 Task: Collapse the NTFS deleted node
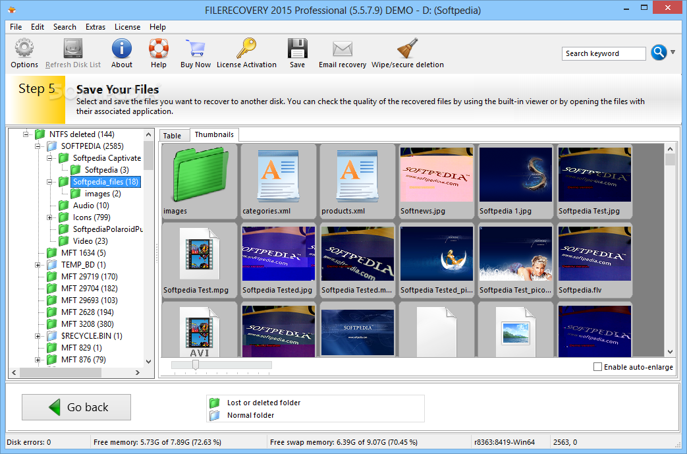pos(26,134)
